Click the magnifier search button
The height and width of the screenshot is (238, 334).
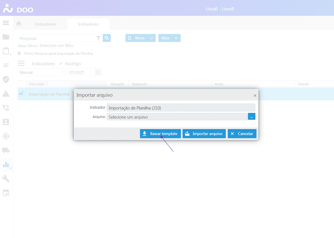pyautogui.click(x=107, y=38)
